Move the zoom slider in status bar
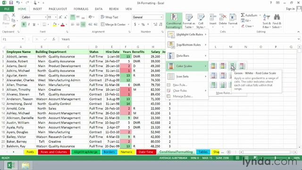The image size is (302, 170). pos(275,158)
